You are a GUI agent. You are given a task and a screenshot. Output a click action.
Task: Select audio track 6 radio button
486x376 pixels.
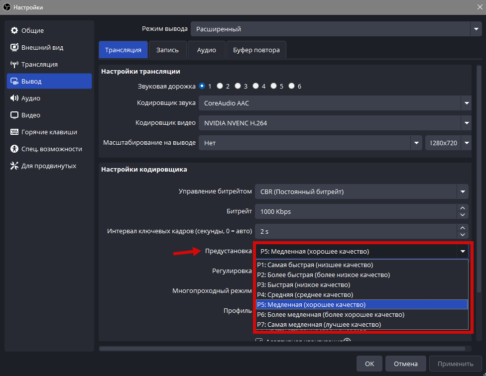[292, 86]
